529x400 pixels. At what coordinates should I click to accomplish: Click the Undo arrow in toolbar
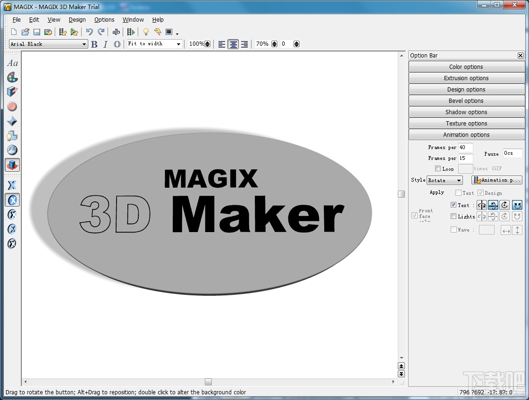(89, 32)
